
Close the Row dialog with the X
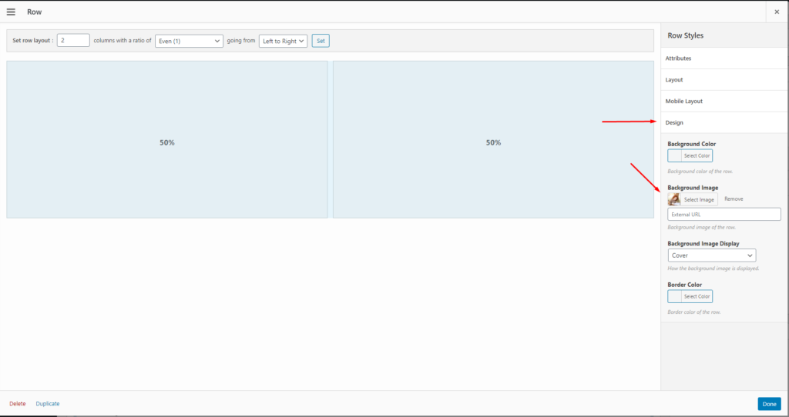pos(777,12)
